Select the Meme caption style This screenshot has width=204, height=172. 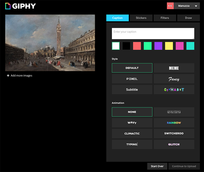pyautogui.click(x=174, y=68)
